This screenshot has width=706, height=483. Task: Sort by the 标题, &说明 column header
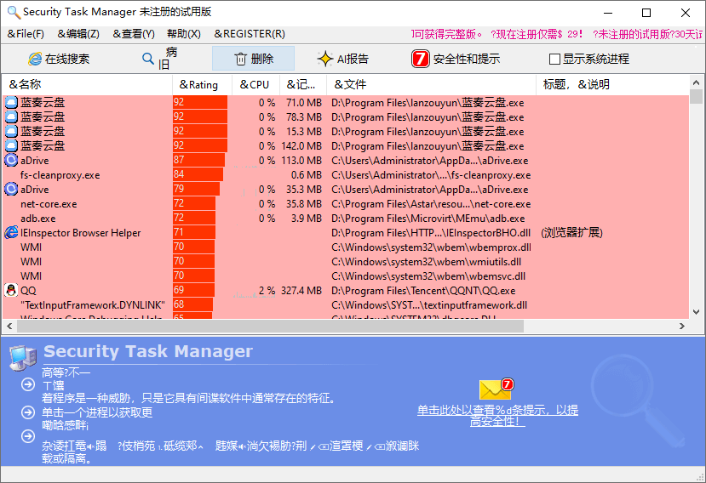(612, 84)
